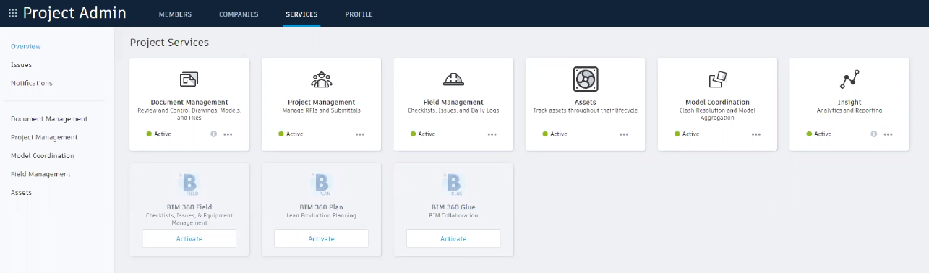This screenshot has width=929, height=273.
Task: Open Model Coordination in the sidebar
Action: coord(43,156)
